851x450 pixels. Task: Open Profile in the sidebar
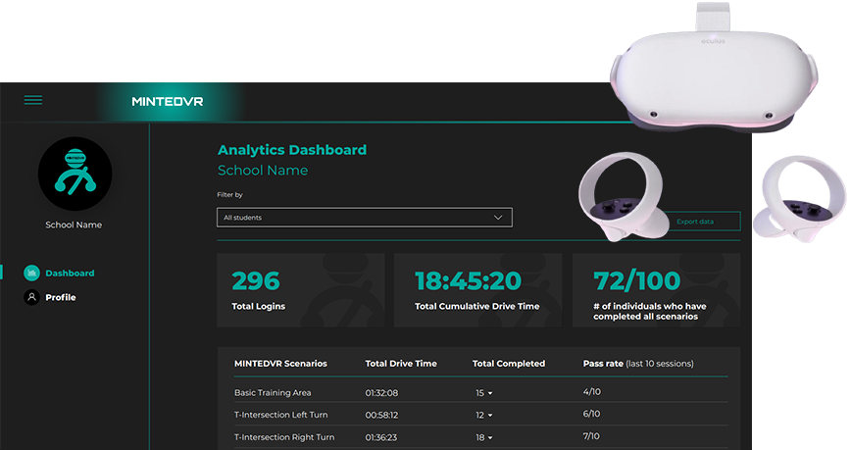click(x=60, y=297)
